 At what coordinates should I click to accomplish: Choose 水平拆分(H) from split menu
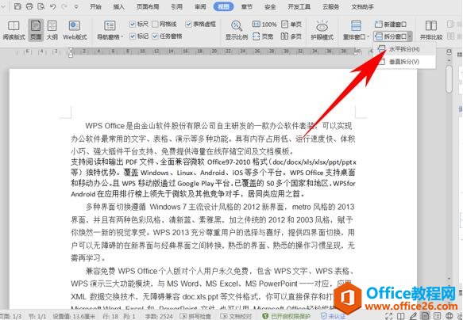pyautogui.click(x=404, y=49)
